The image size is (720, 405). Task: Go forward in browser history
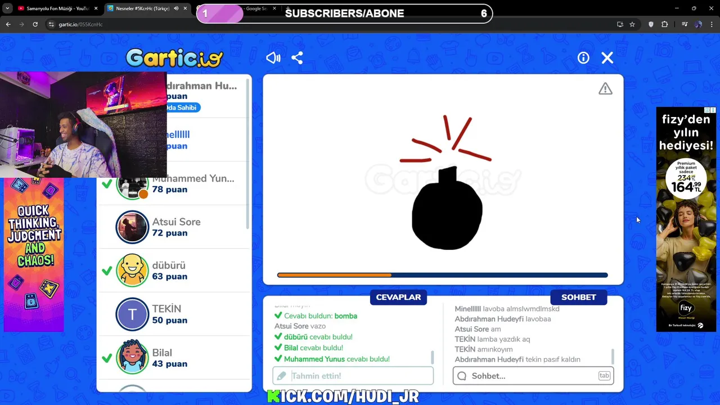coord(21,24)
